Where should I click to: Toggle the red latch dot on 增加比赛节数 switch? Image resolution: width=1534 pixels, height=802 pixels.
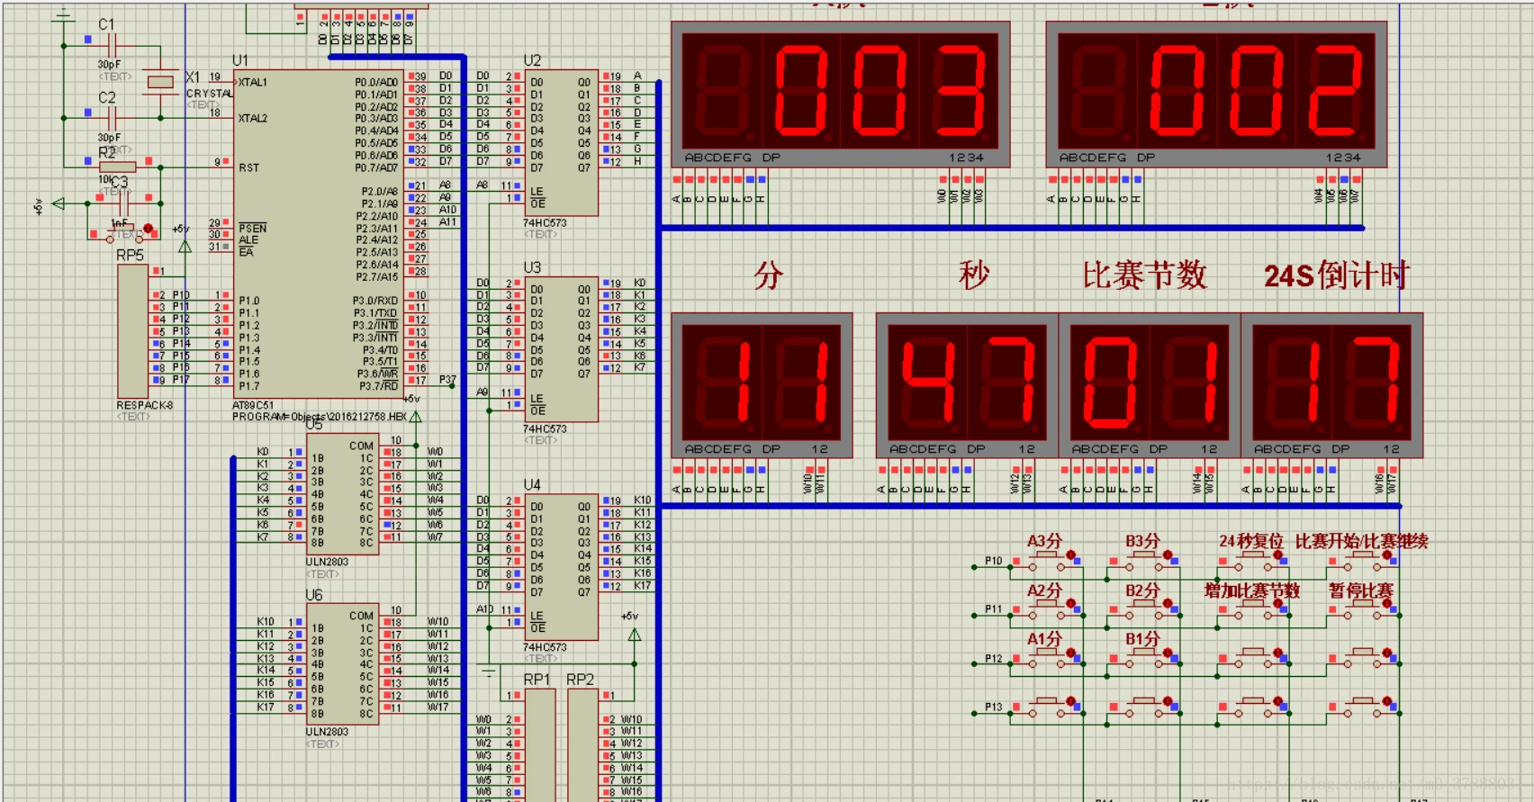point(1277,604)
